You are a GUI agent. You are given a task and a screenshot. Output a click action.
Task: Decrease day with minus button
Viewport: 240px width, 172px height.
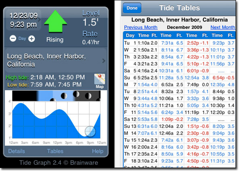[13, 39]
